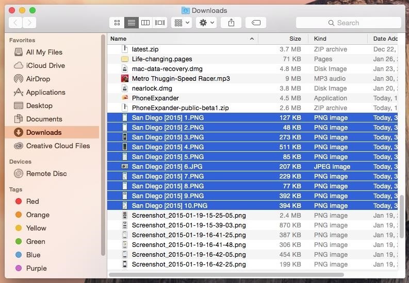Select San Diego [2015] 10.PNG

(253, 205)
